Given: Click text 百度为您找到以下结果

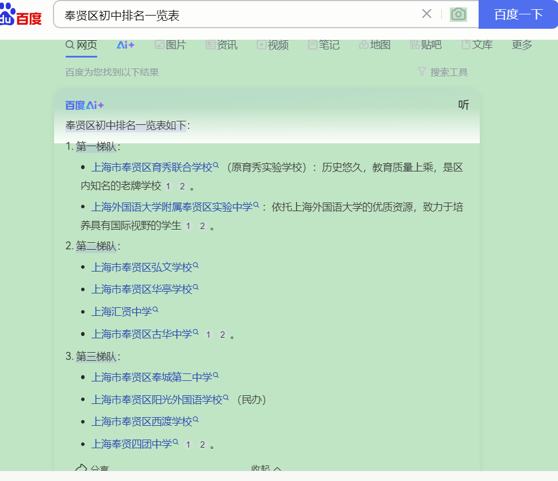Looking at the screenshot, I should pyautogui.click(x=112, y=72).
